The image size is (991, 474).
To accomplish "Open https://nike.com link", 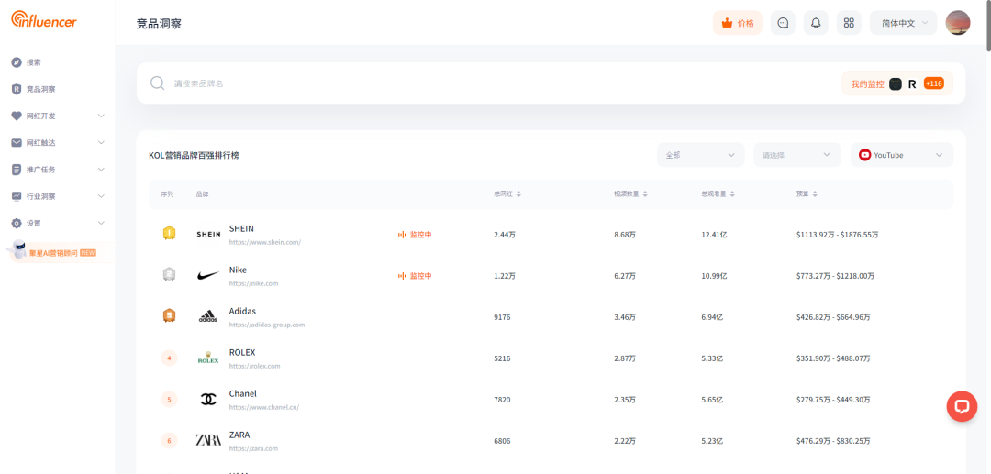I will point(253,283).
